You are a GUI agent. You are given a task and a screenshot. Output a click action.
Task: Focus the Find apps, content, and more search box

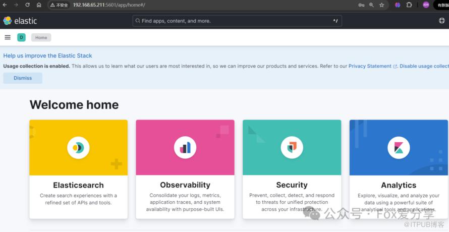pyautogui.click(x=237, y=21)
